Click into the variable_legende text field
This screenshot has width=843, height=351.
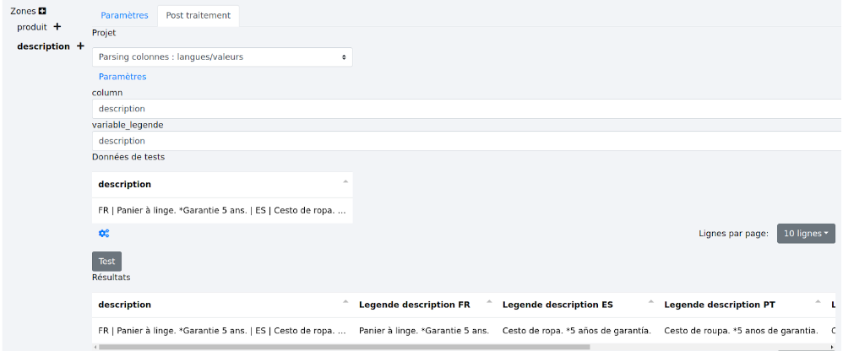coord(465,141)
